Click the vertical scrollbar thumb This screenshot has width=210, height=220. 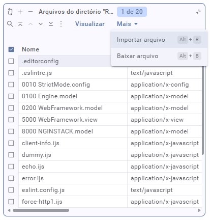203,111
